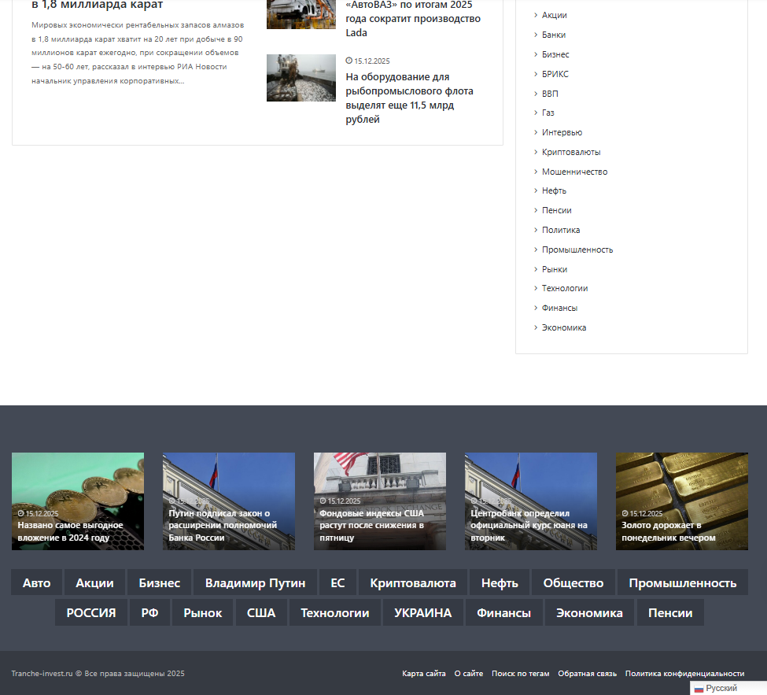The image size is (767, 695).
Task: Go to the ВВП category
Action: (550, 94)
